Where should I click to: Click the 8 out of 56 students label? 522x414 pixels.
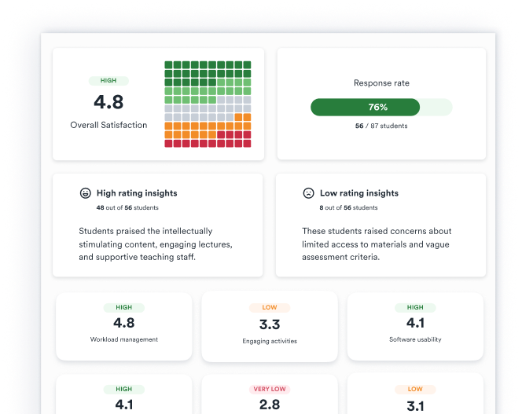tap(348, 207)
